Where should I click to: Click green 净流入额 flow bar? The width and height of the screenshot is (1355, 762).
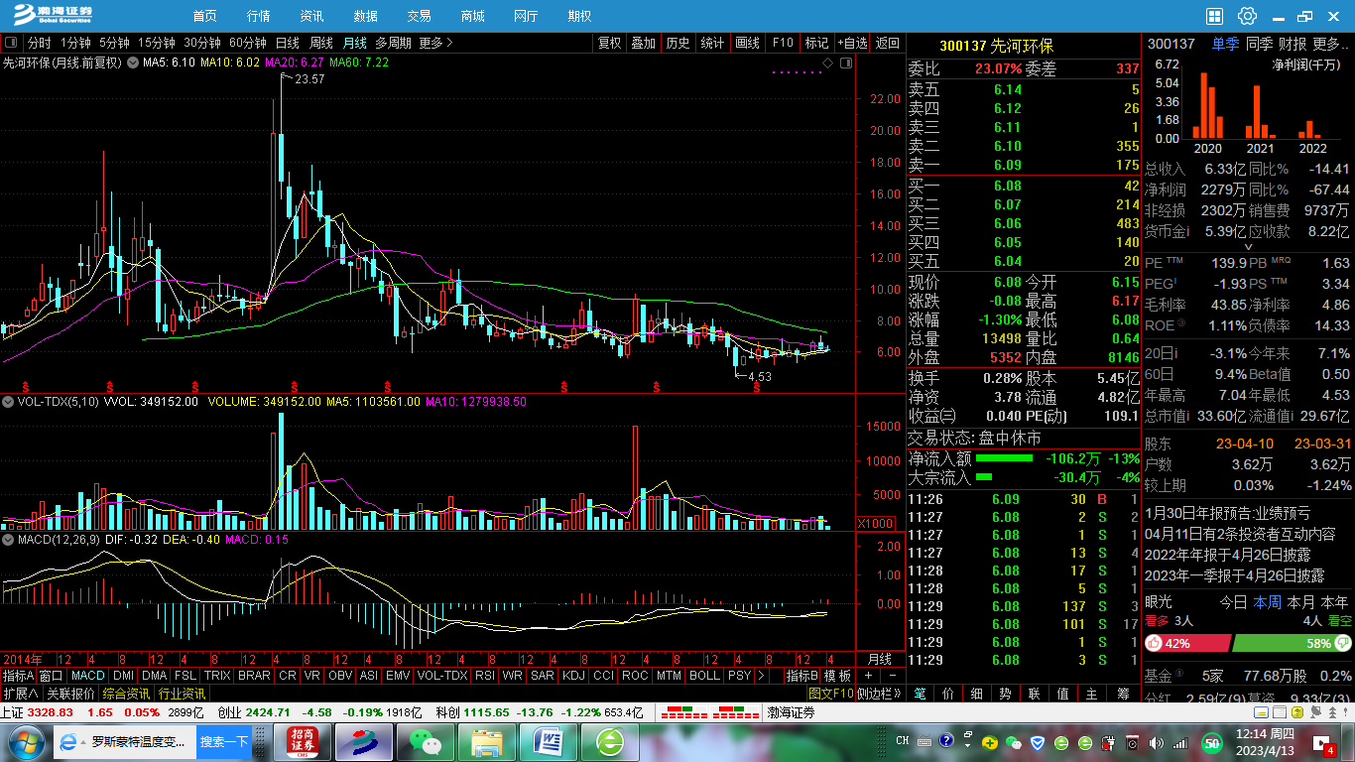pos(1004,458)
